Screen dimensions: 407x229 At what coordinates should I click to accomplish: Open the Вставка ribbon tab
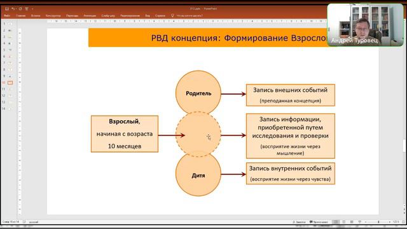[36, 15]
